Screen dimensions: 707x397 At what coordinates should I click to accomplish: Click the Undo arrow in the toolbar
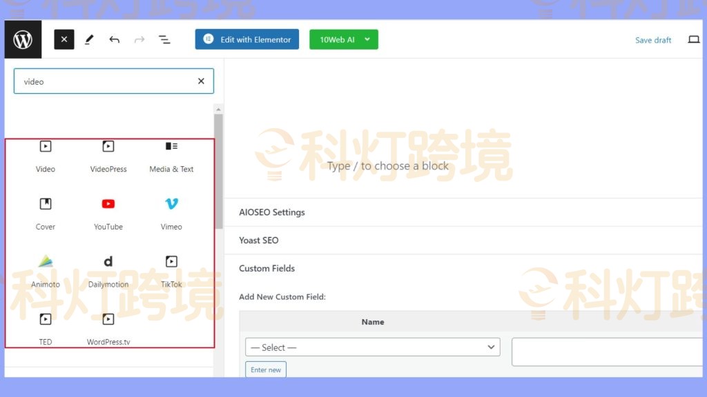tap(115, 39)
